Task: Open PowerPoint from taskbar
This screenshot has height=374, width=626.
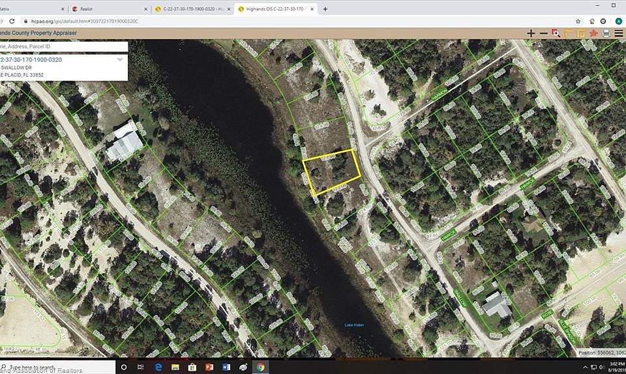Action: 209,367
